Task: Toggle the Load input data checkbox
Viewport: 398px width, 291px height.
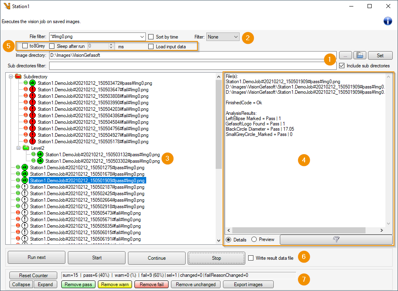Action: point(151,46)
